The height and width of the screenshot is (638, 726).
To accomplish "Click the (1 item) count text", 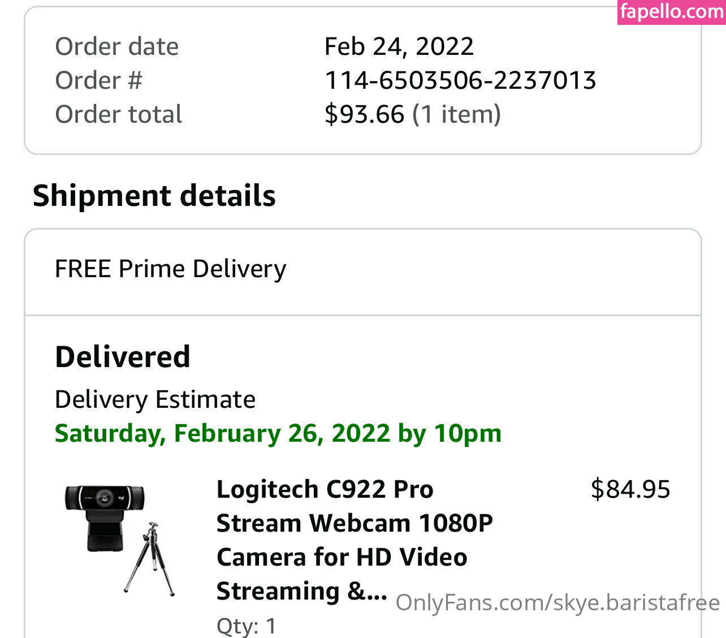I will [456, 114].
